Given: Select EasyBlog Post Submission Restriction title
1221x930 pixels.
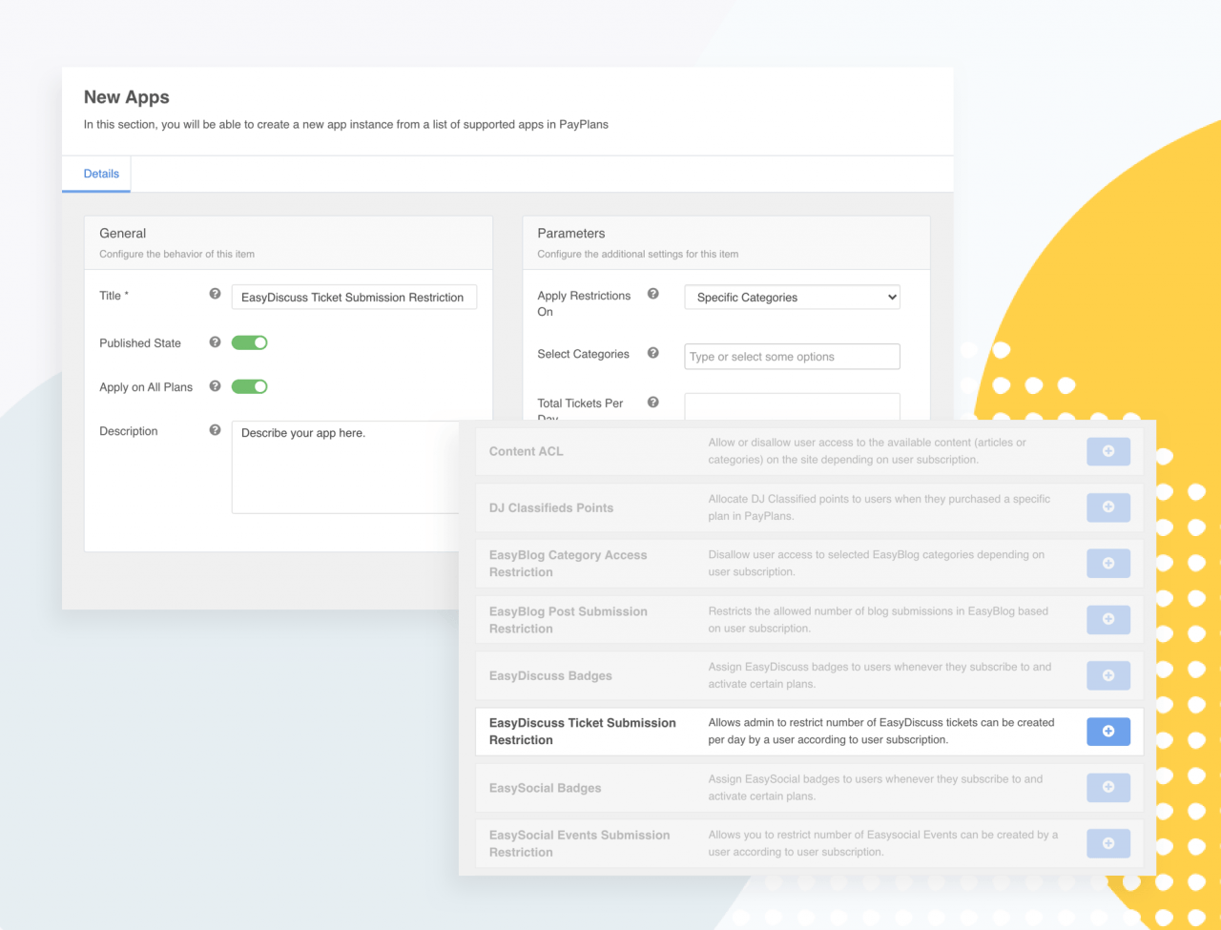Looking at the screenshot, I should [x=568, y=619].
